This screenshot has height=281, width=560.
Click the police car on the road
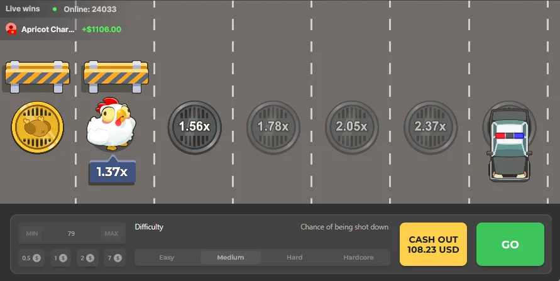[509, 145]
